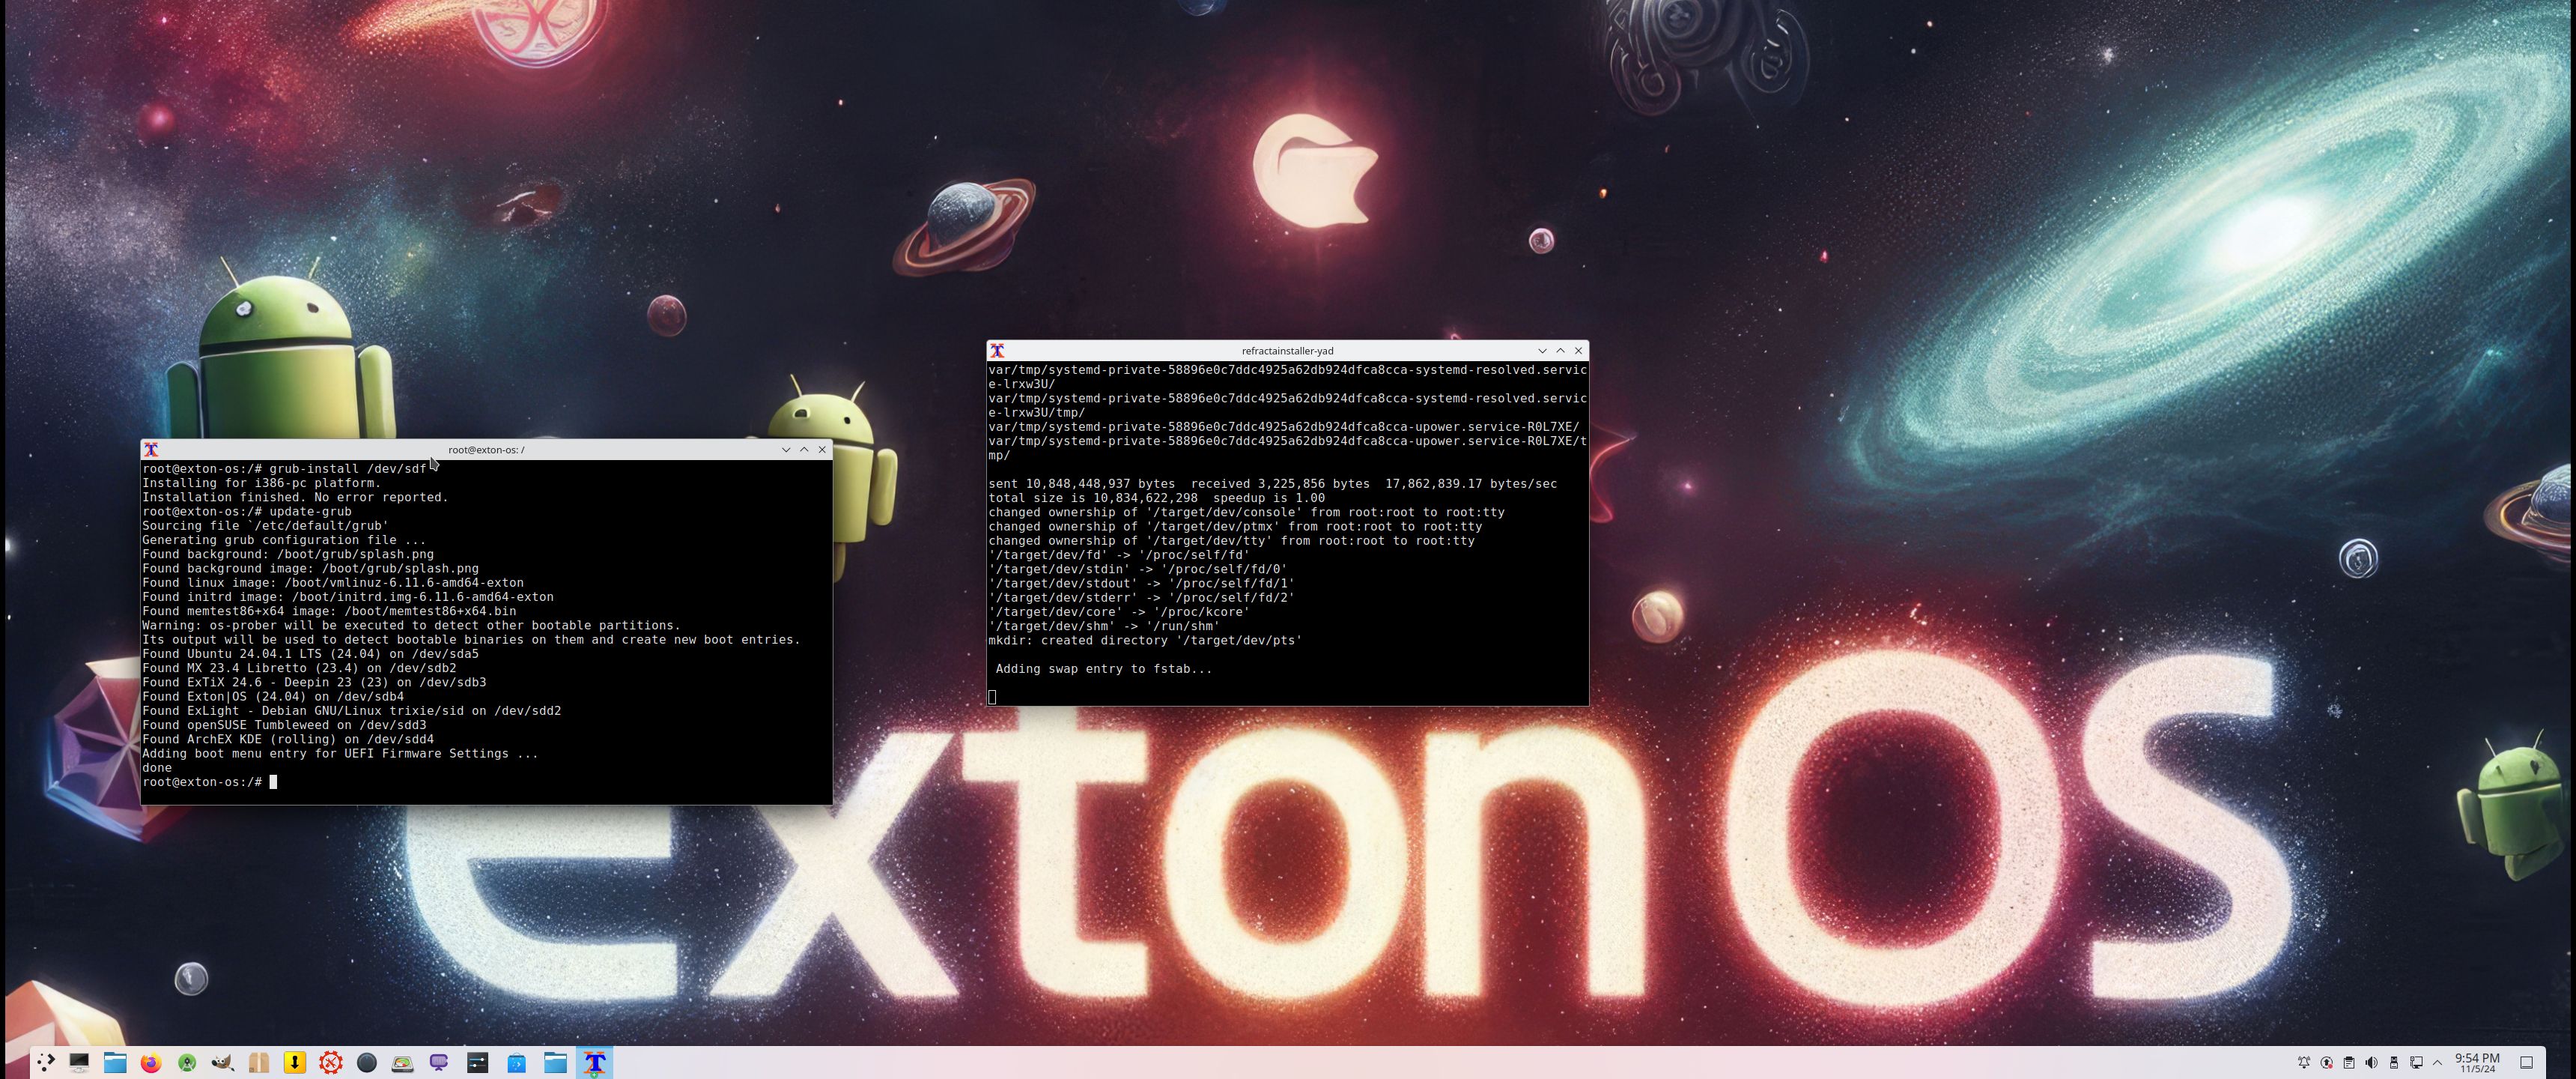Click 'Found ExTiX 24.6 - Deepin 23' line
This screenshot has width=2576, height=1079.
(x=314, y=682)
